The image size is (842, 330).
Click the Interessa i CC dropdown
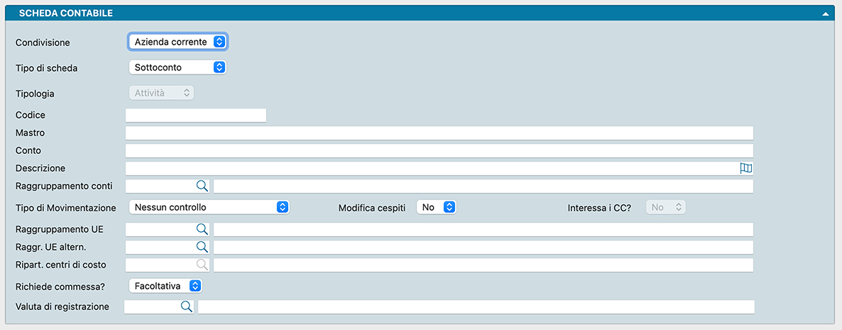pos(665,207)
